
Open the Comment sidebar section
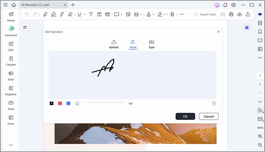pyautogui.click(x=11, y=31)
